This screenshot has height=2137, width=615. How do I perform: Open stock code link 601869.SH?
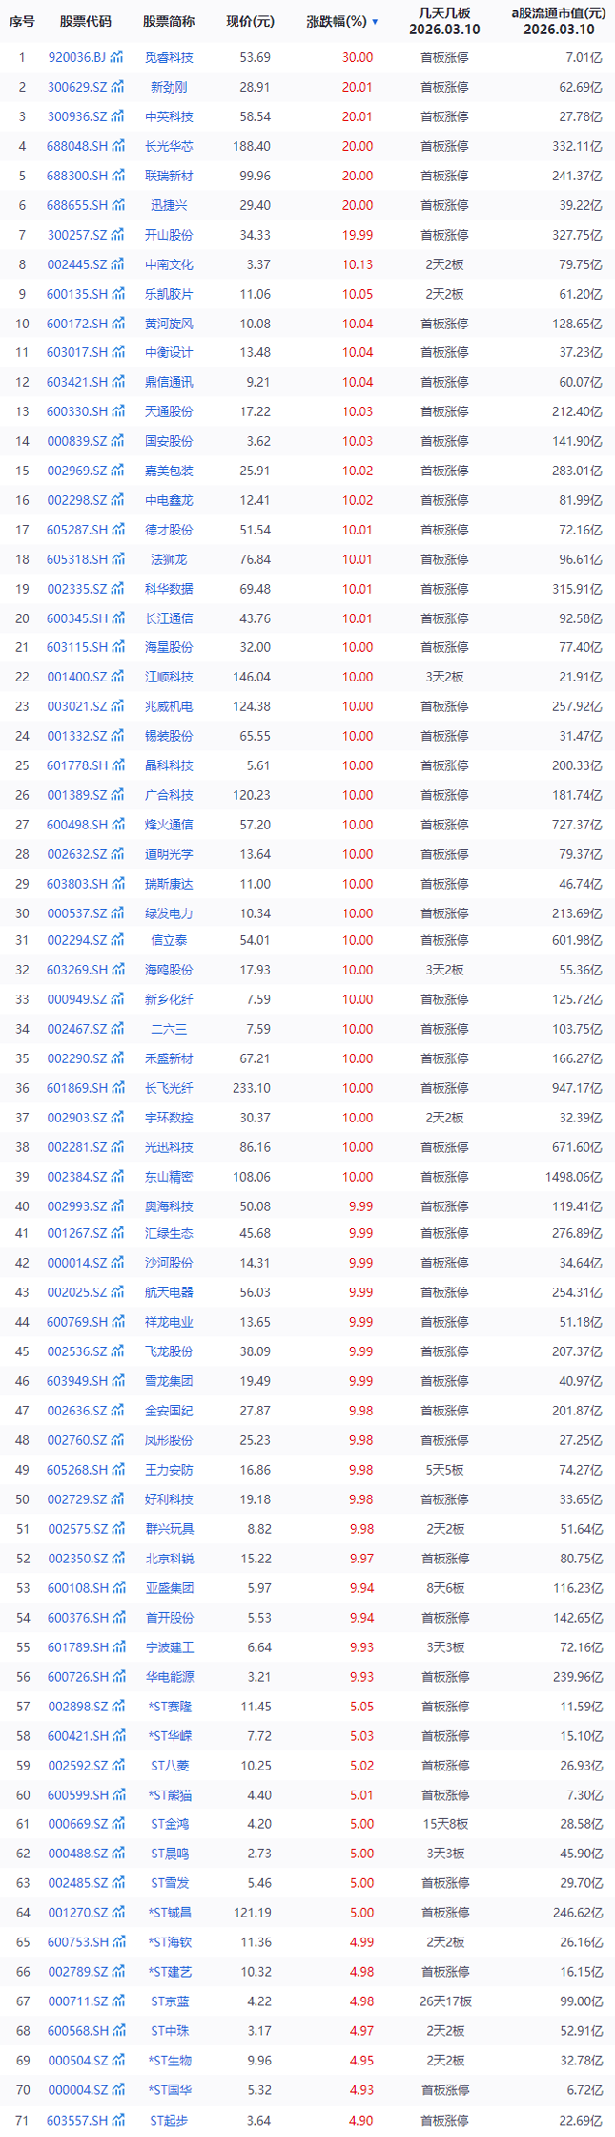coord(77,1088)
